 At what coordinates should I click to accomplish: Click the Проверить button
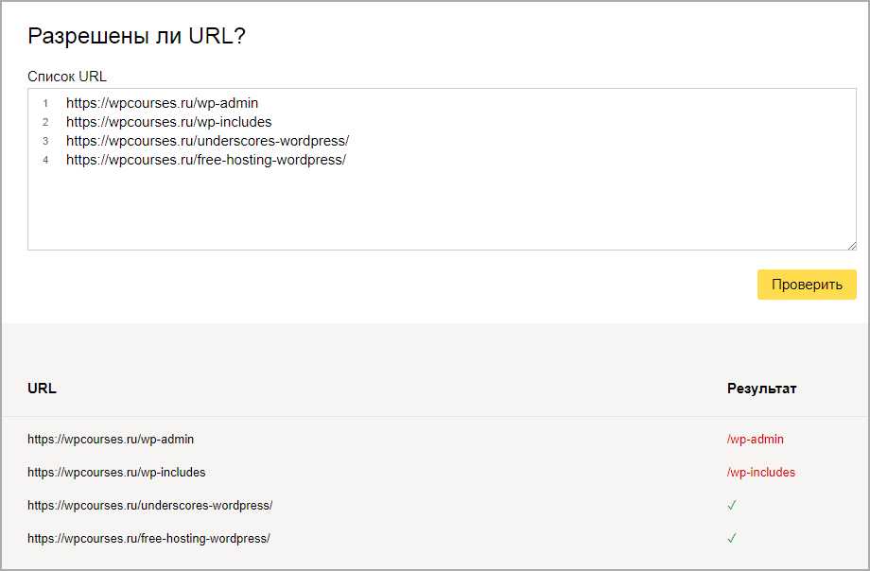(x=806, y=285)
